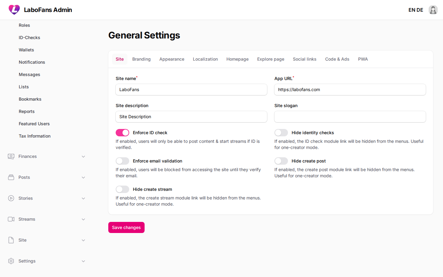443x277 pixels.
Task: Expand the Streams menu chevron
Action: tap(83, 219)
